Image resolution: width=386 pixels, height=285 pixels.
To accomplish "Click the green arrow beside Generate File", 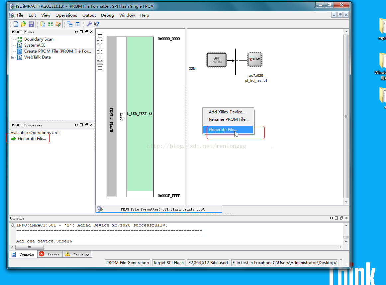I will point(14,139).
